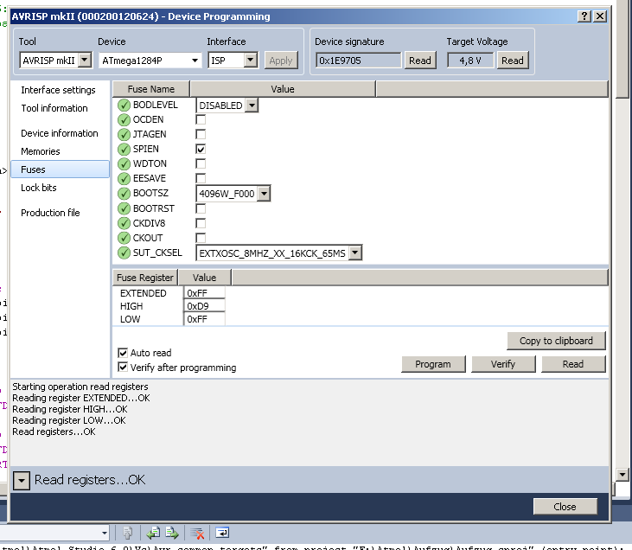Screen dimensions: 632x550
Task: Click the green status icon beside CKDIV8
Action: coord(124,223)
